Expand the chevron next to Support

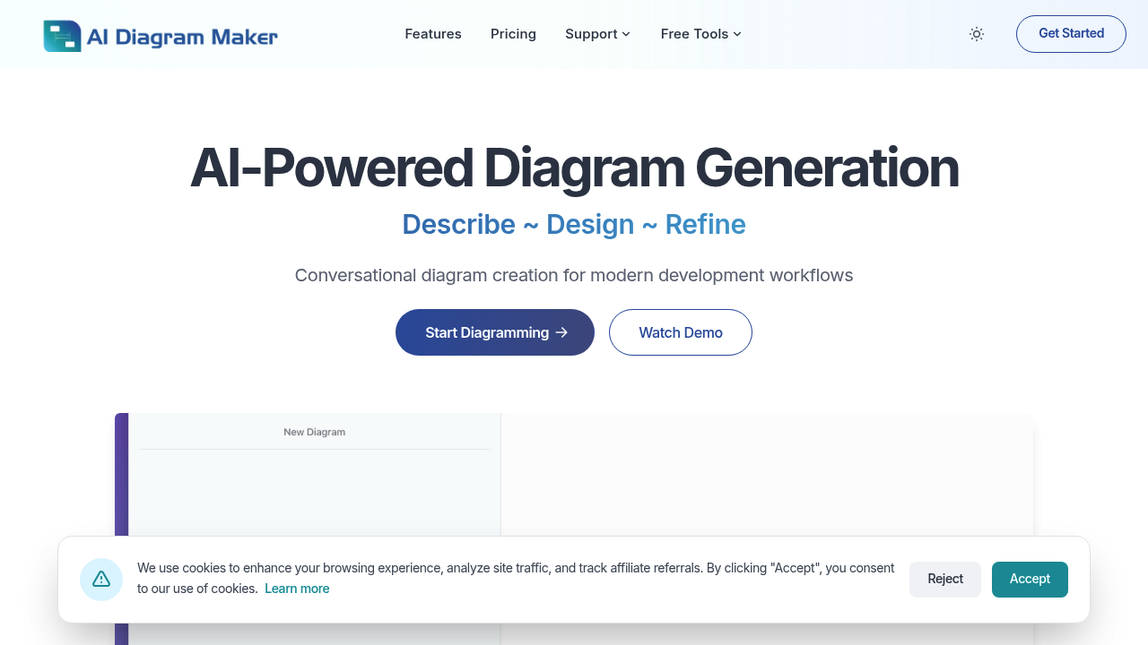coord(625,34)
